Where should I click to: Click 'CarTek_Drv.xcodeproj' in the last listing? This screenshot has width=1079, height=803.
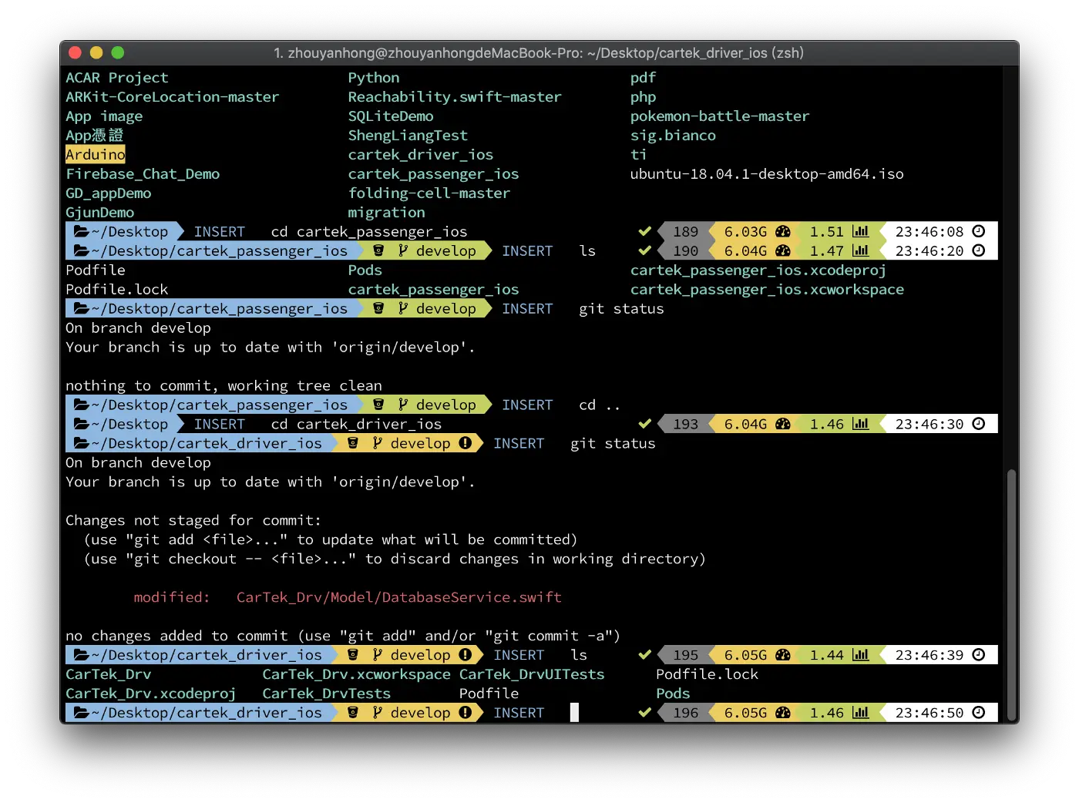(151, 694)
